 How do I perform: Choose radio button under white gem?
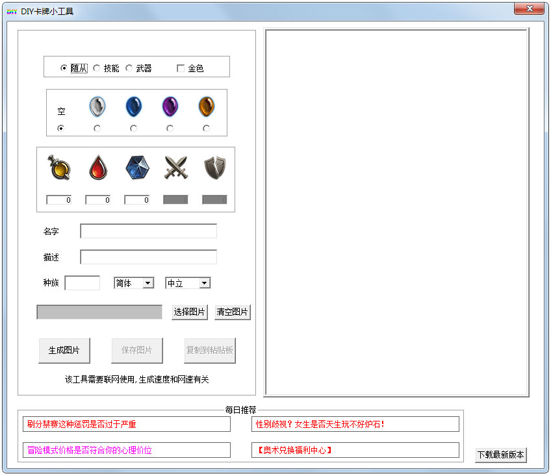pyautogui.click(x=97, y=128)
